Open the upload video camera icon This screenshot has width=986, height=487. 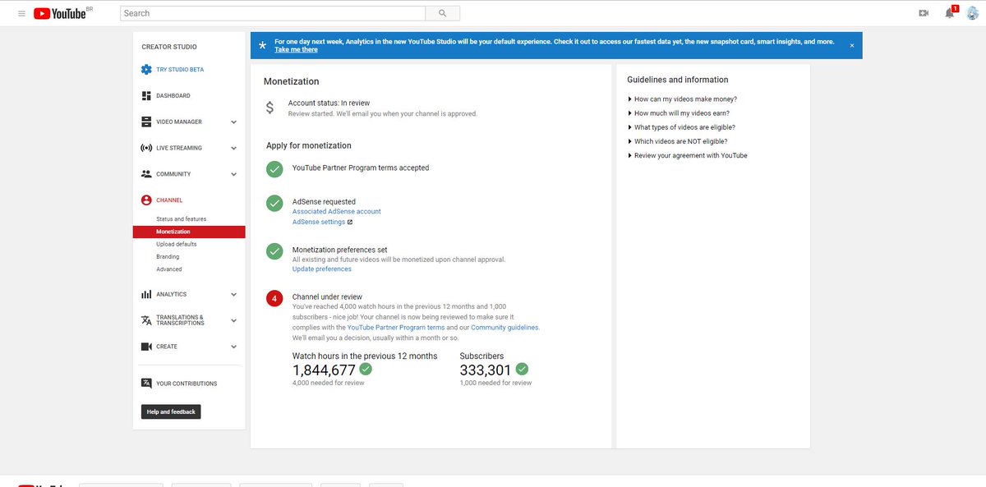click(x=924, y=13)
